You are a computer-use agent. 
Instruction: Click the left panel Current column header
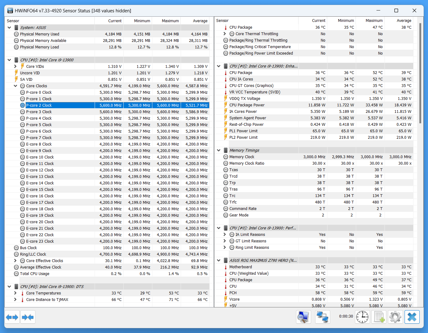coord(109,21)
